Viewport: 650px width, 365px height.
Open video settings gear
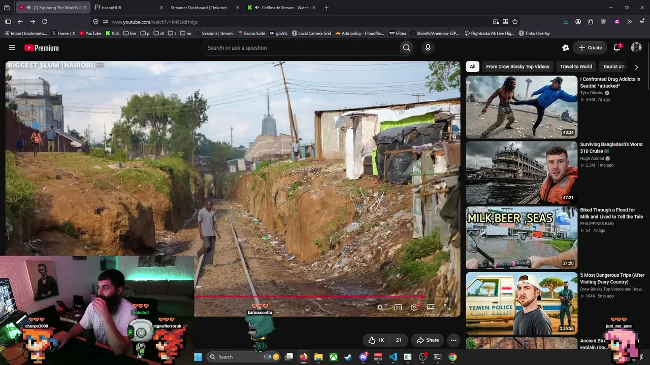[414, 307]
